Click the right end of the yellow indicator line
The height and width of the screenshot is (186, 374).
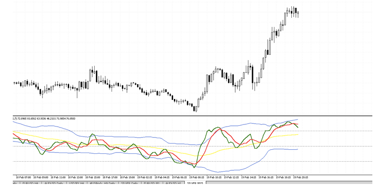point(298,134)
